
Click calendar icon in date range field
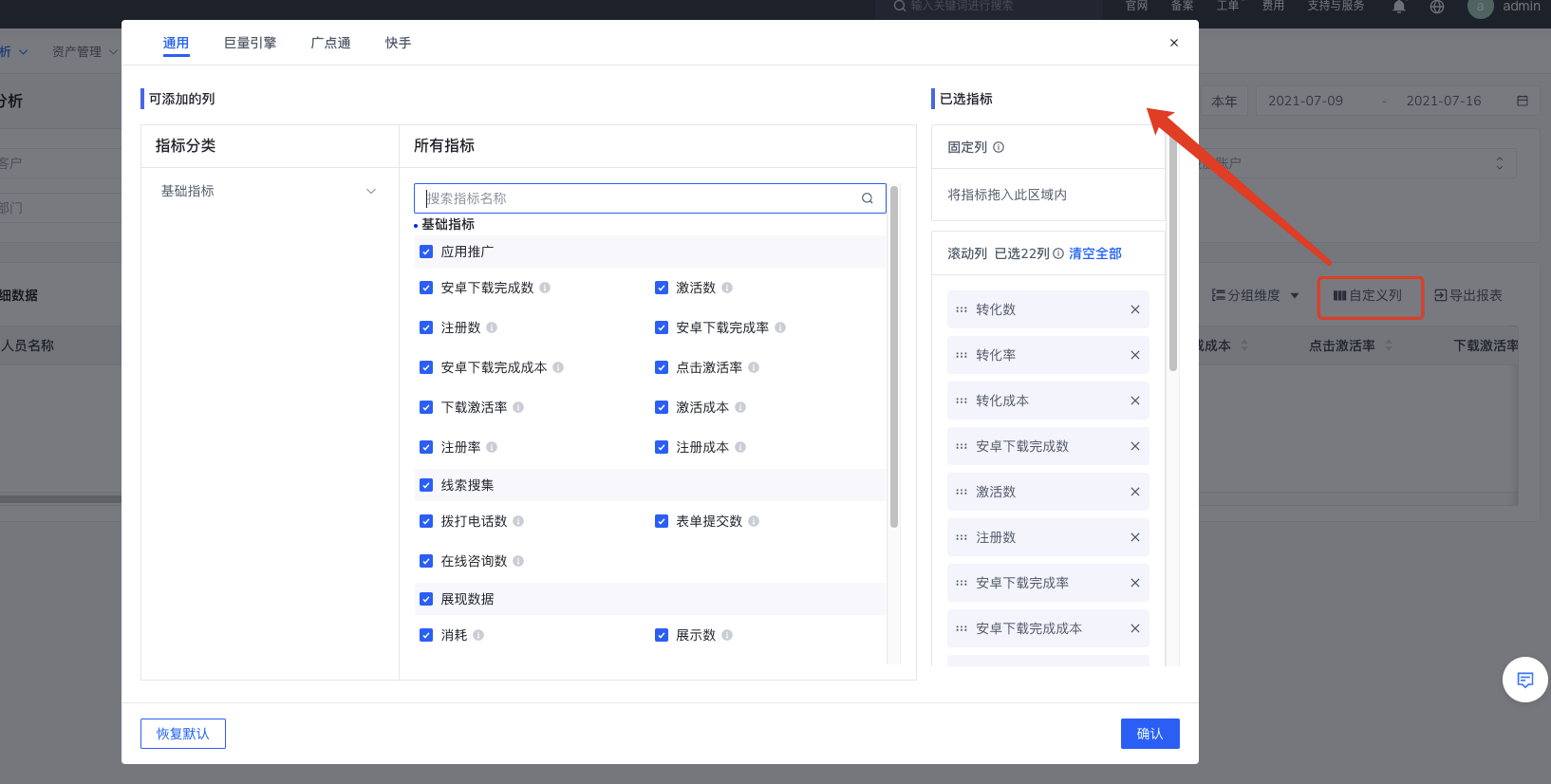click(x=1523, y=101)
